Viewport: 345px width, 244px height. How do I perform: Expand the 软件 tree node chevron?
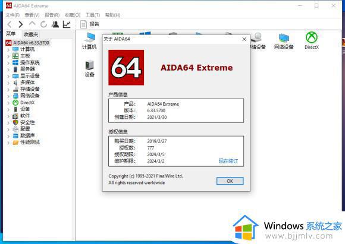(x=8, y=116)
